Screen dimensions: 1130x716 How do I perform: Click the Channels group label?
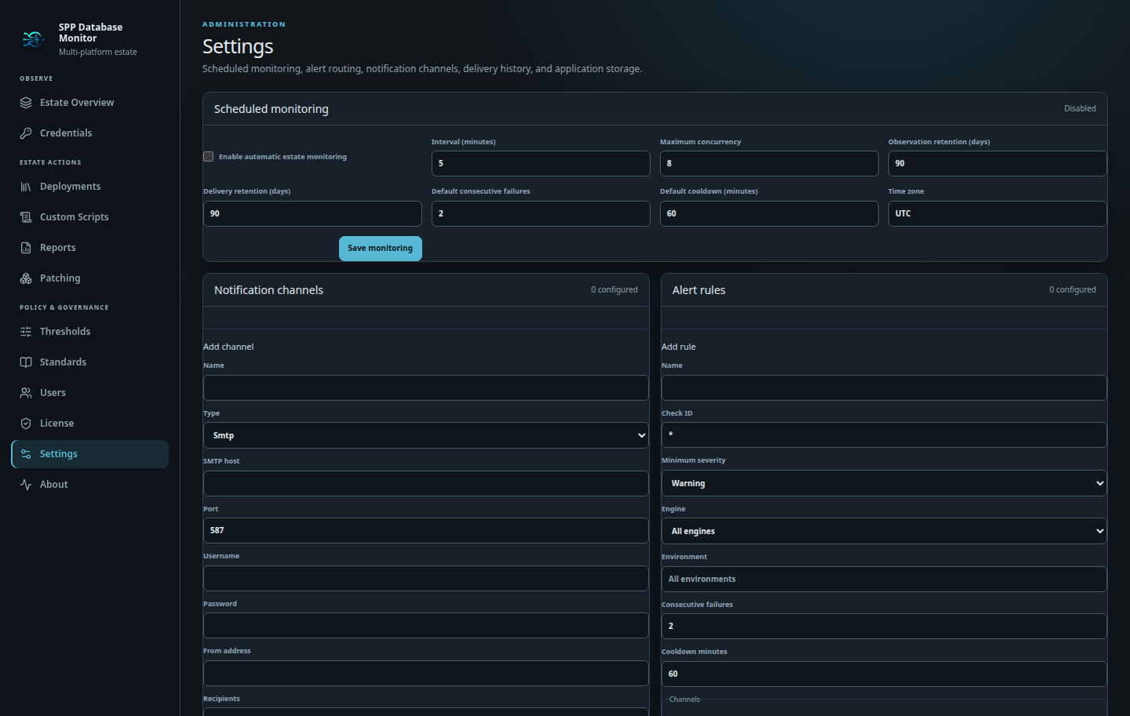[x=684, y=700]
